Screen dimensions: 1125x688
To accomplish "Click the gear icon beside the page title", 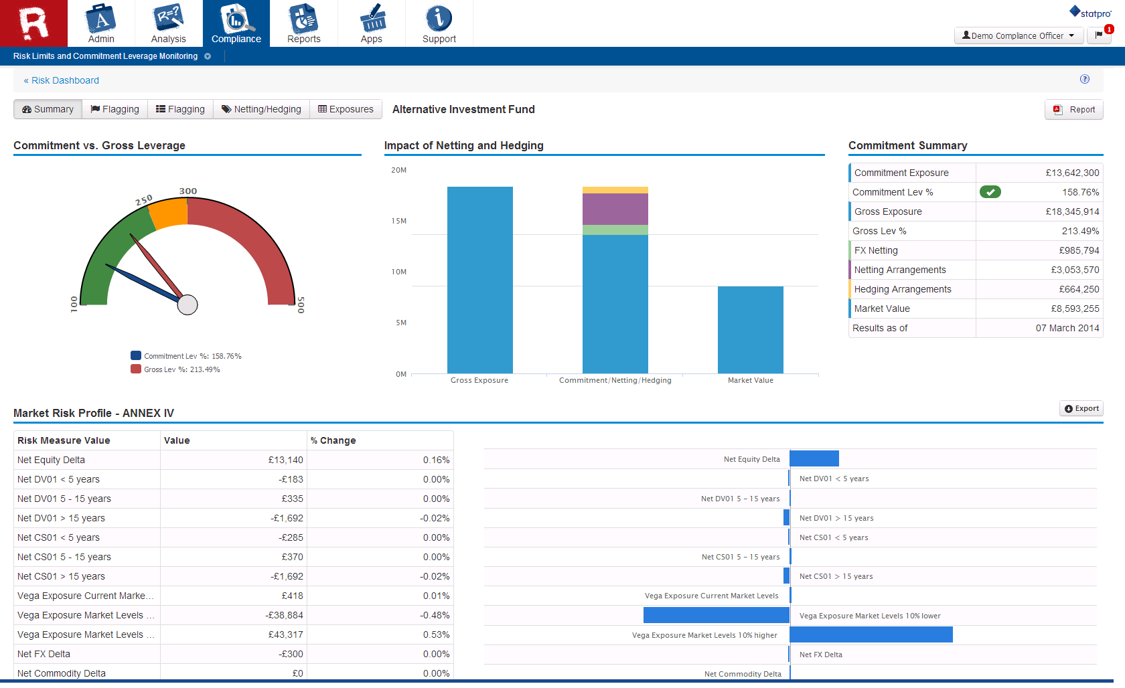I will (x=208, y=56).
